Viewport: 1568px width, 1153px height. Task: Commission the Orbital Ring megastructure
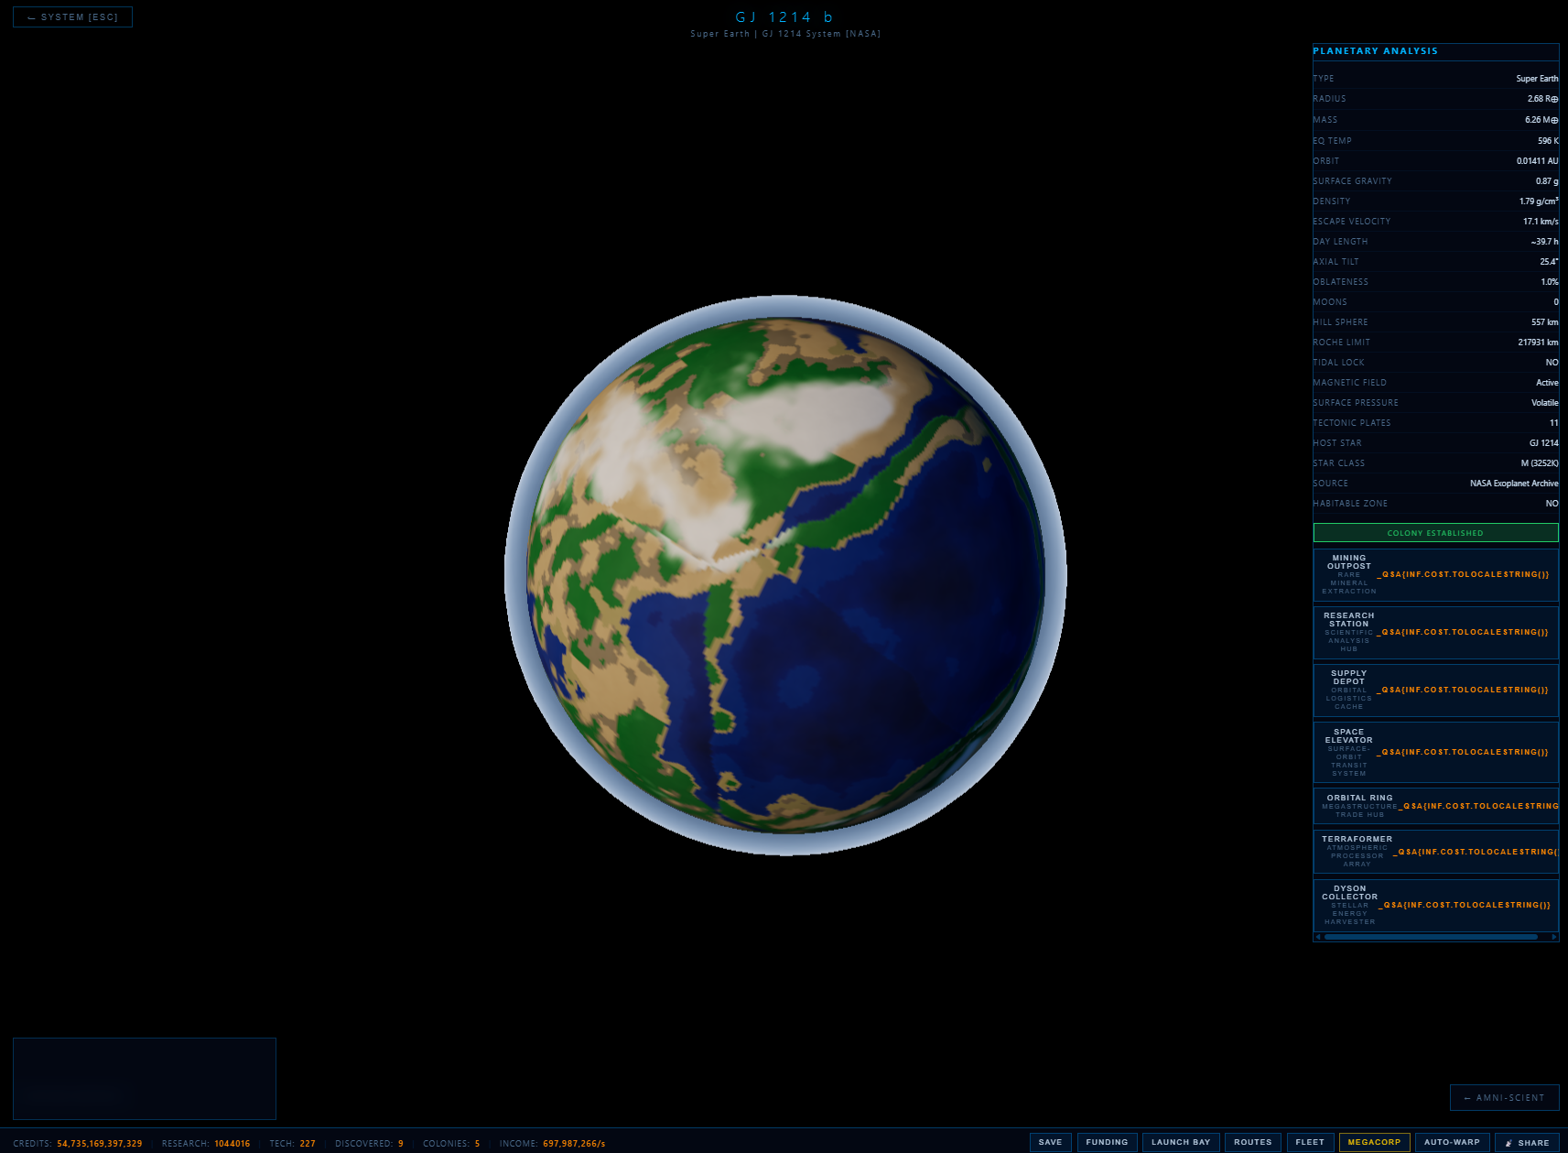(x=1434, y=805)
